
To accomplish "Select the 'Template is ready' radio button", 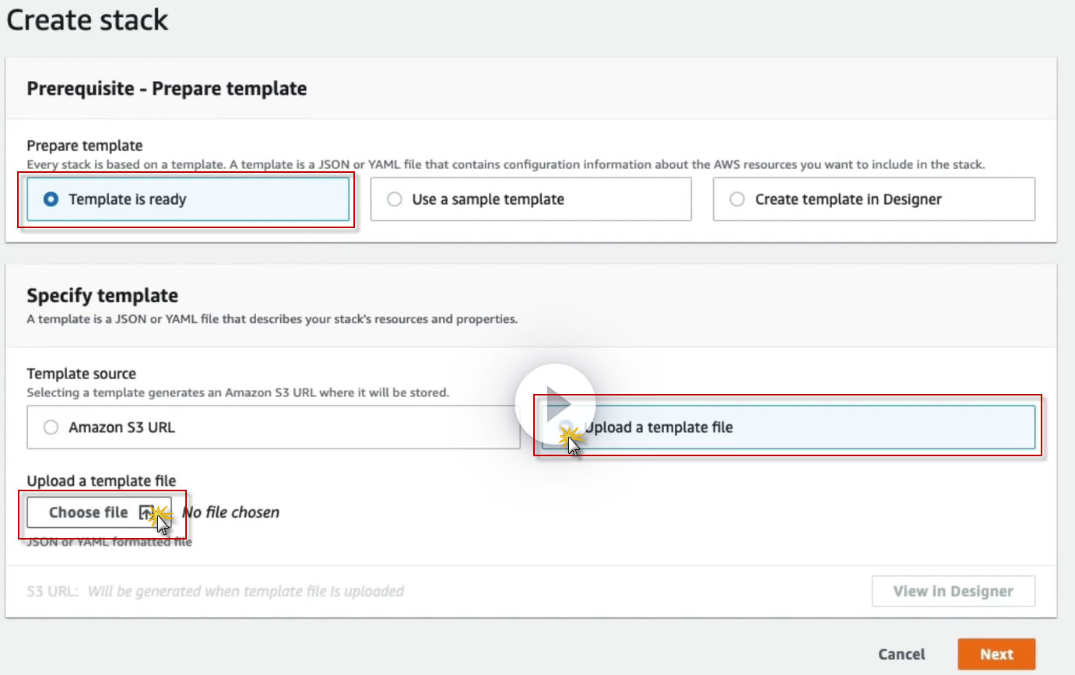I will pyautogui.click(x=51, y=199).
